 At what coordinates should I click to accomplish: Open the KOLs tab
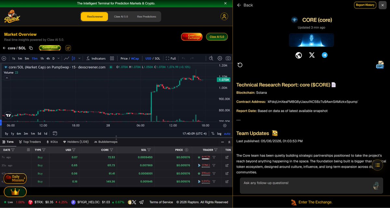coord(52,142)
